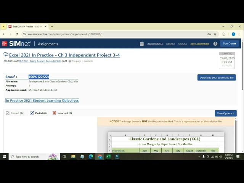Click the microphone tray icon
Image resolution: width=244 pixels, height=183 pixels.
[x=204, y=157]
